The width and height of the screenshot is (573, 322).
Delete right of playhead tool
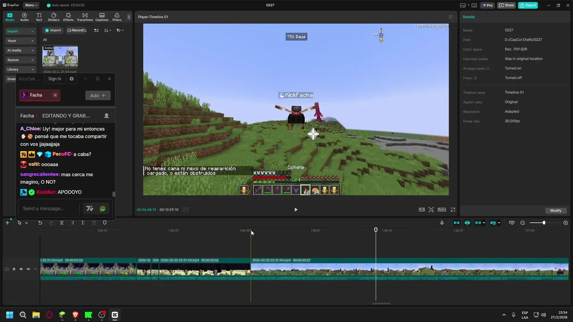point(83,223)
